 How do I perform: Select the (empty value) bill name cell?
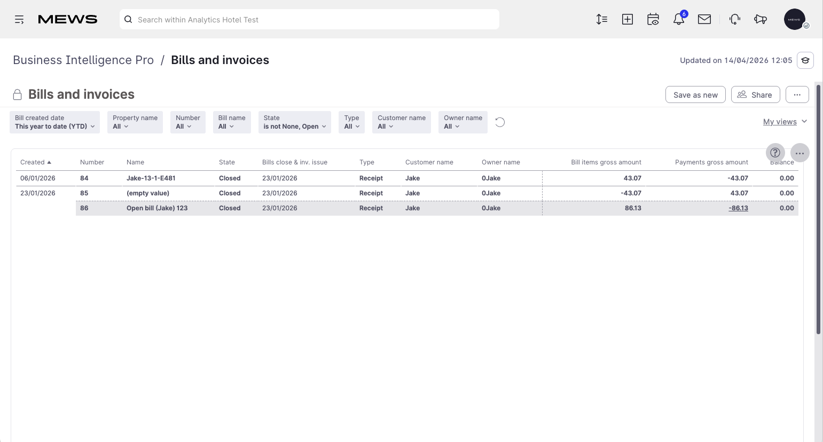[x=148, y=193]
